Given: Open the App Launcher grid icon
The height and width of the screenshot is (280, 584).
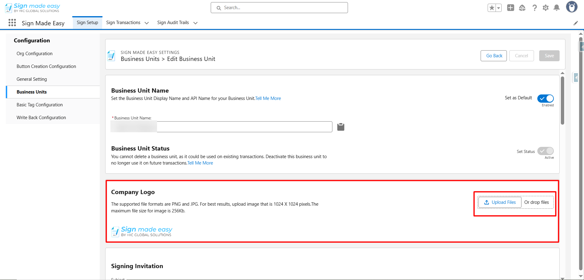Looking at the screenshot, I should [x=12, y=23].
